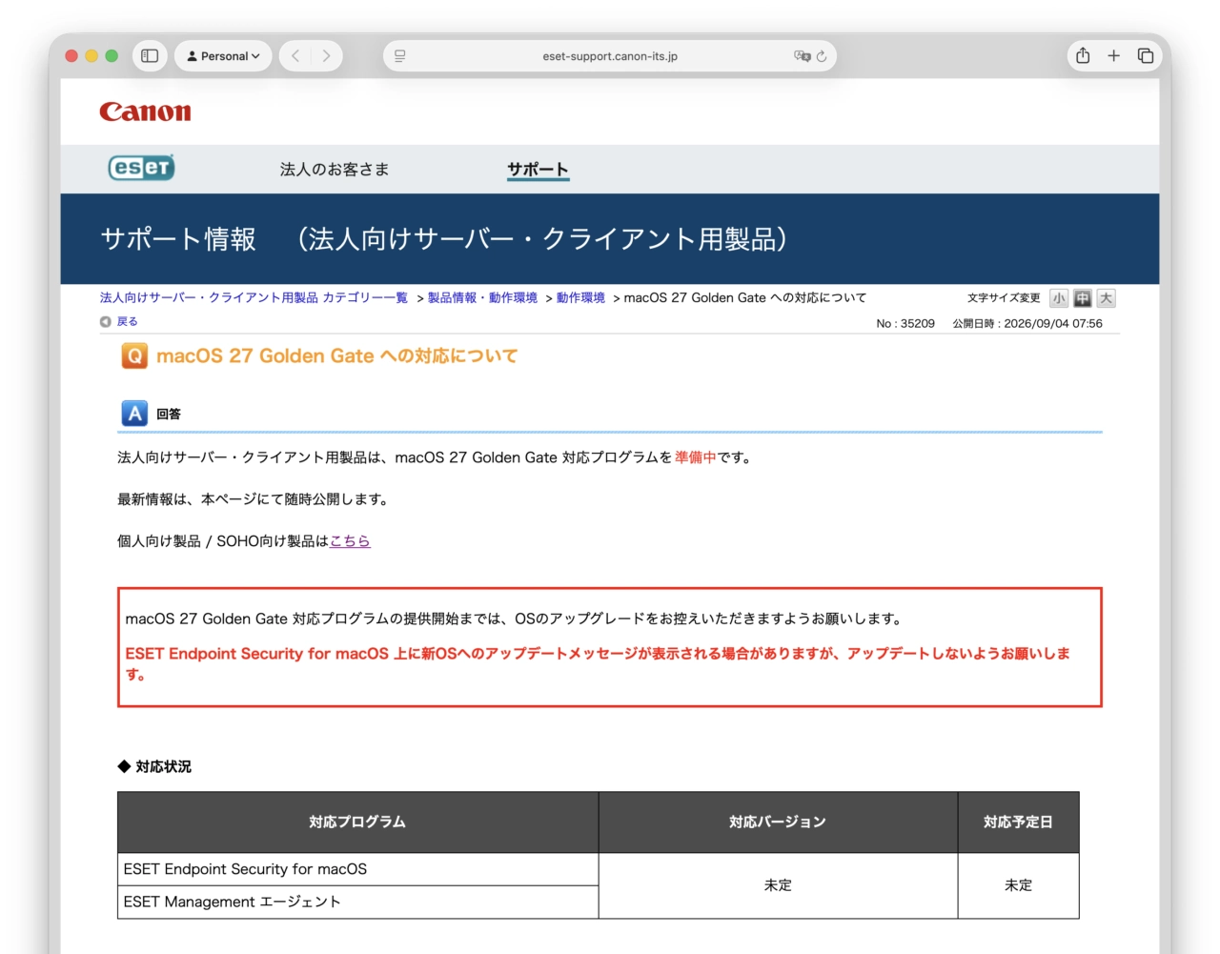Click the 対応バージョン table header
Viewport: 1220px width, 954px height.
778,822
